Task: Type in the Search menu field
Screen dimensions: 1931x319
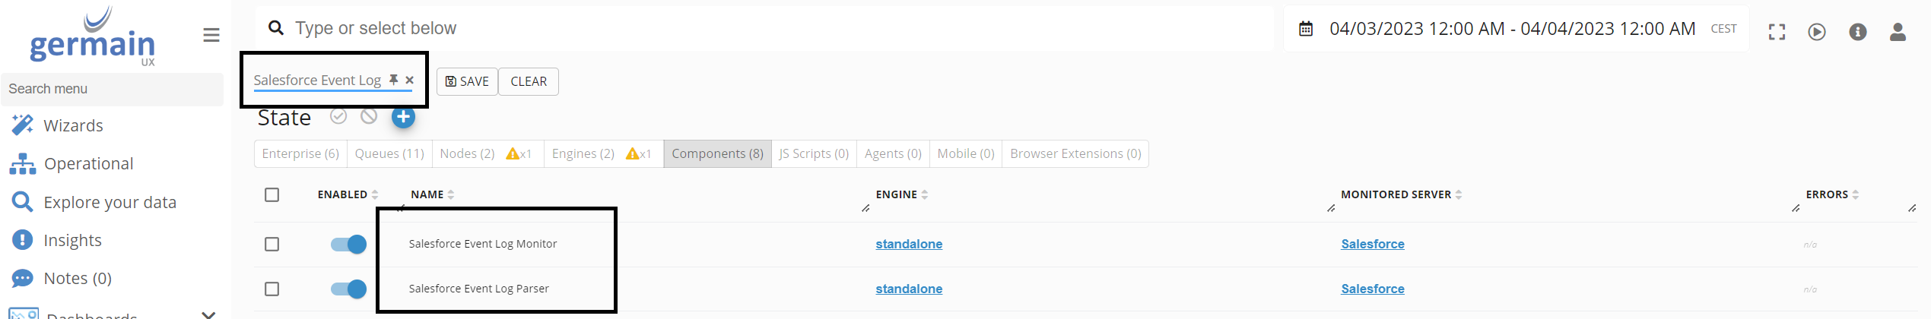Action: [113, 90]
